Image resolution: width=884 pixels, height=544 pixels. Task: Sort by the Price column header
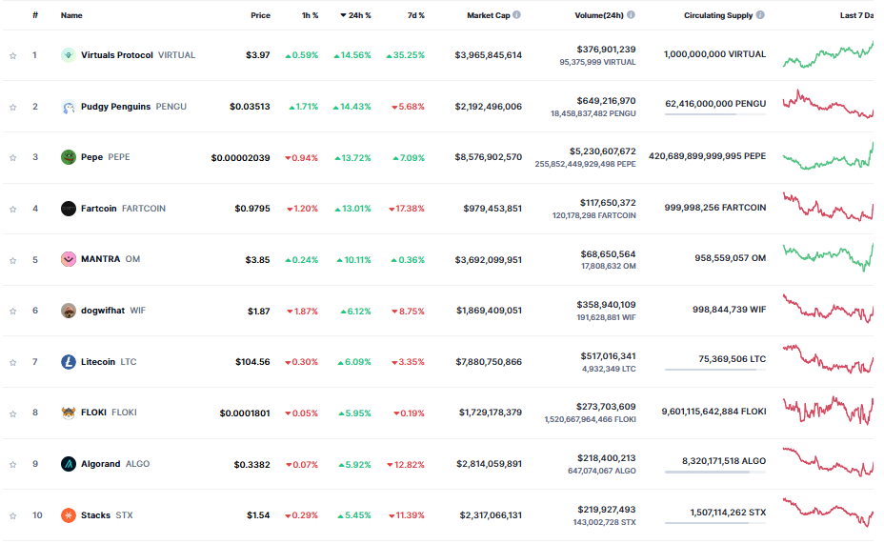point(260,15)
